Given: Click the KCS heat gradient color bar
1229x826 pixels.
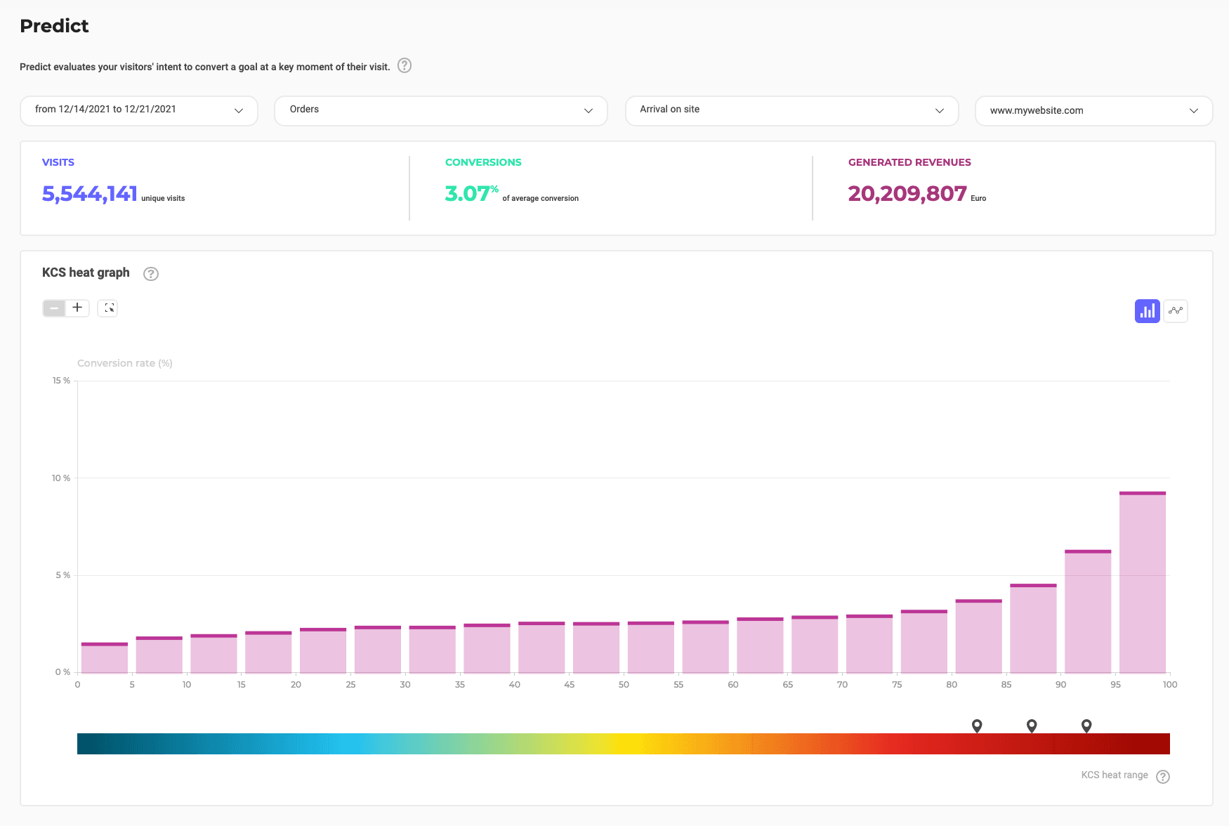Looking at the screenshot, I should [x=623, y=744].
